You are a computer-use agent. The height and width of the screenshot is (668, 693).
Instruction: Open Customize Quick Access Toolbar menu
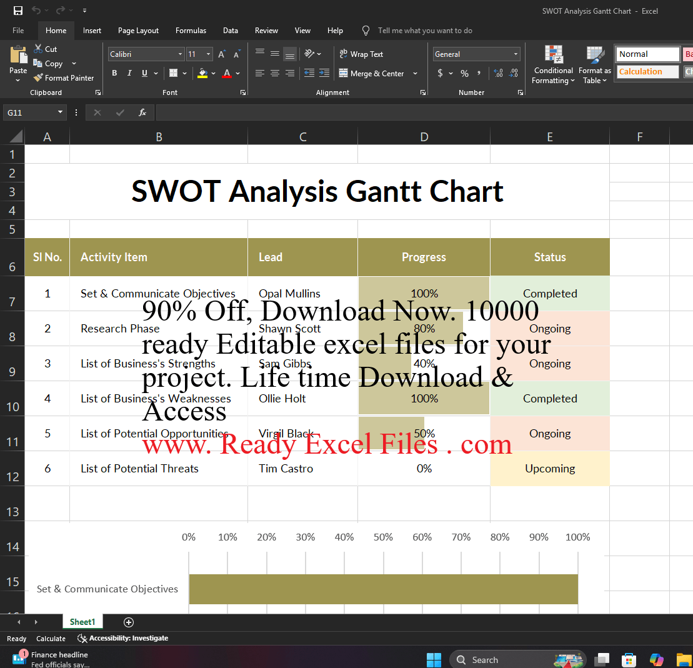click(x=84, y=11)
